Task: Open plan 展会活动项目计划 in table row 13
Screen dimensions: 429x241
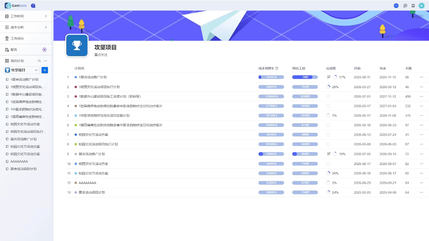Action: point(92,192)
